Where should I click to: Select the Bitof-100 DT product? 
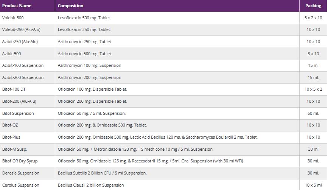pos(13,89)
